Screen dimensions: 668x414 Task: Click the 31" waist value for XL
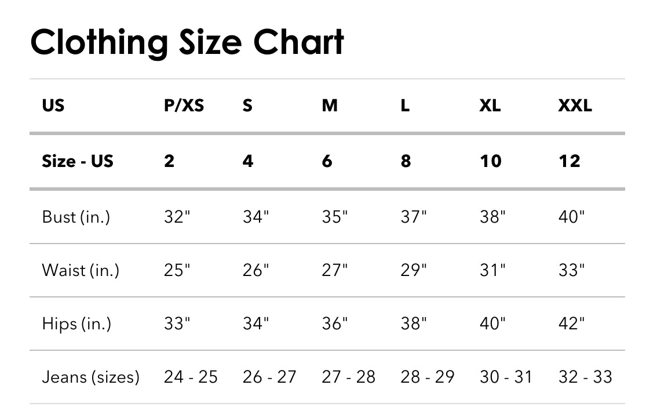tap(492, 270)
